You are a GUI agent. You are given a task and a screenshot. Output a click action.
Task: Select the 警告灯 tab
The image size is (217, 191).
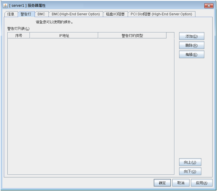(x=26, y=14)
